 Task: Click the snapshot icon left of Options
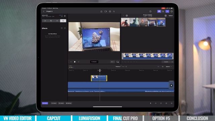[x=163, y=67]
